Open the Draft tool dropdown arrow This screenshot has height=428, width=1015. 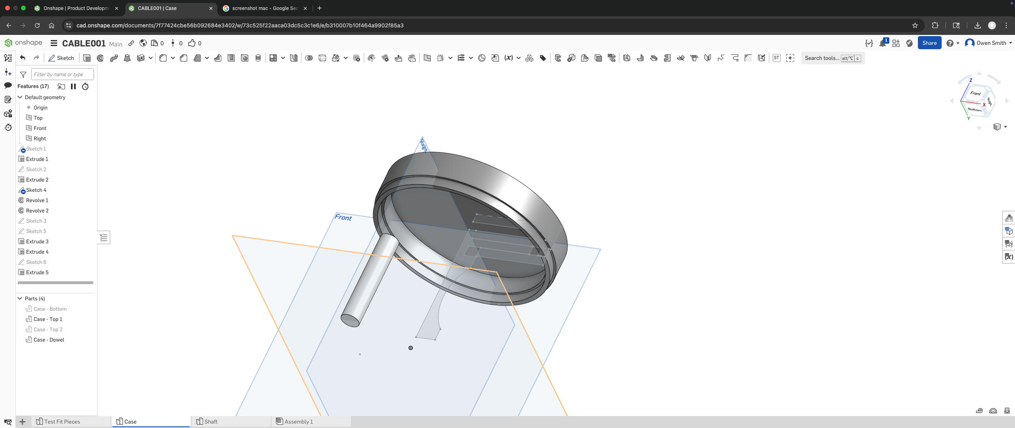click(x=207, y=58)
